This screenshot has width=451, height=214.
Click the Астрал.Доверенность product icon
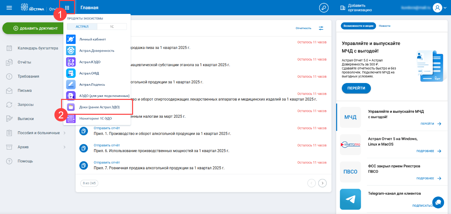pos(71,51)
